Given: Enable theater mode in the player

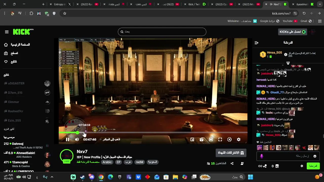Looking at the screenshot, I should coord(211,140).
